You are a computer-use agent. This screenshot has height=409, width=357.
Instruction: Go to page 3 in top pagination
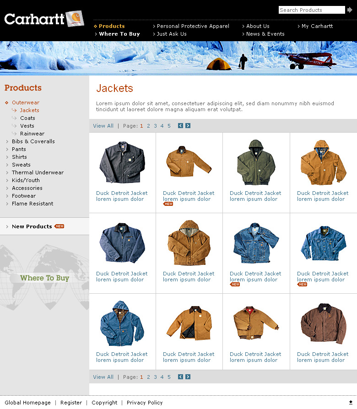point(155,126)
